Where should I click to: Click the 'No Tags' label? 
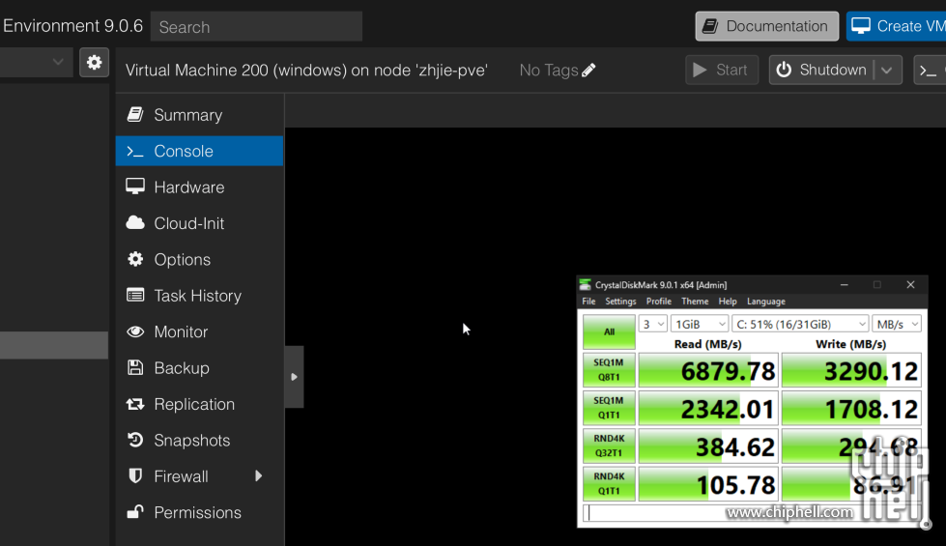coord(549,71)
